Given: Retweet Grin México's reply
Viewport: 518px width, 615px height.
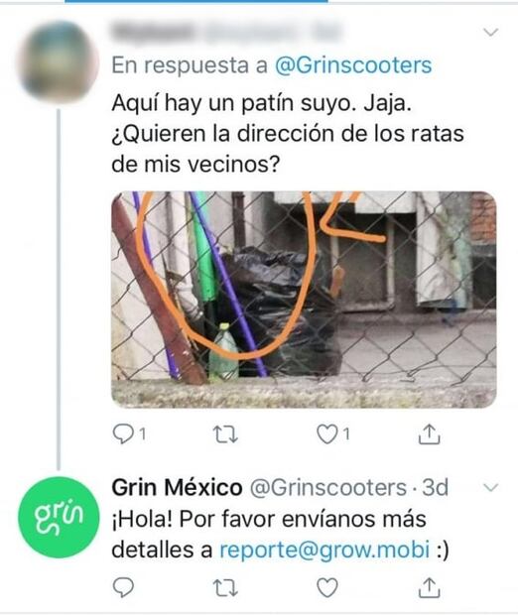Looking at the screenshot, I should point(225,587).
